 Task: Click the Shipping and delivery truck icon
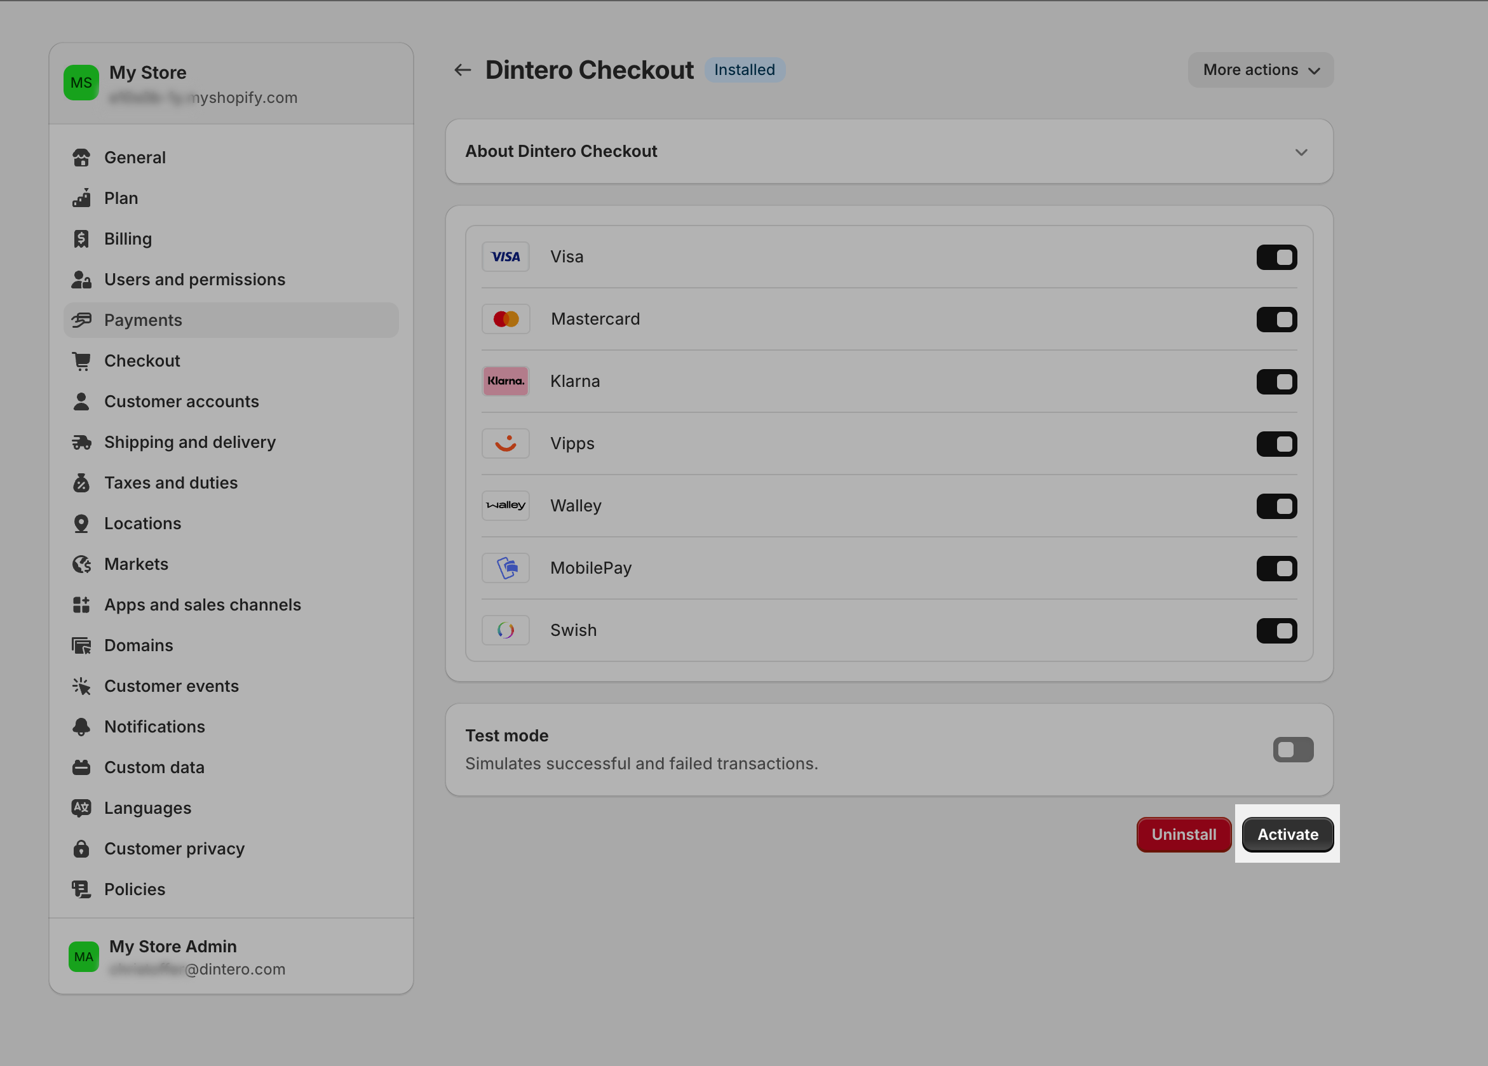point(81,442)
